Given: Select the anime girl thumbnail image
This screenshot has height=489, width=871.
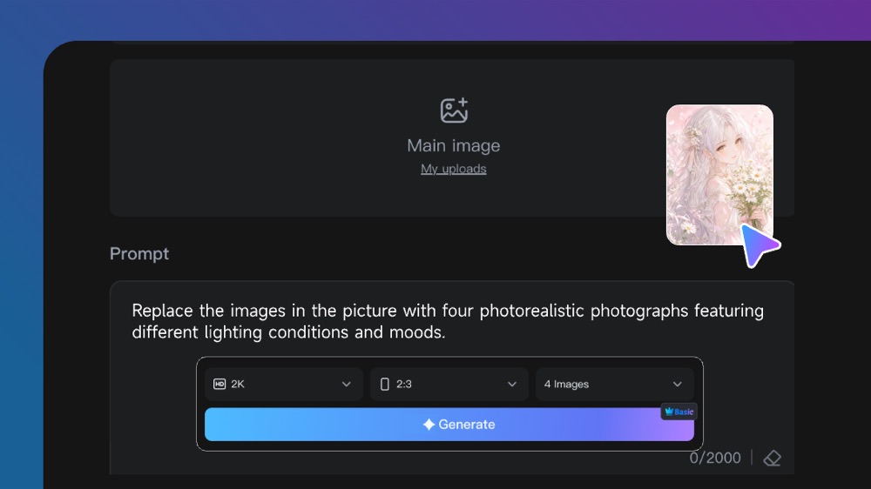Looking at the screenshot, I should [x=719, y=175].
